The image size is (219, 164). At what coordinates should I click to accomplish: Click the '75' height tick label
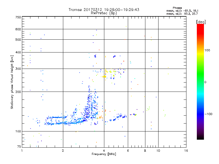pyautogui.click(x=19, y=147)
